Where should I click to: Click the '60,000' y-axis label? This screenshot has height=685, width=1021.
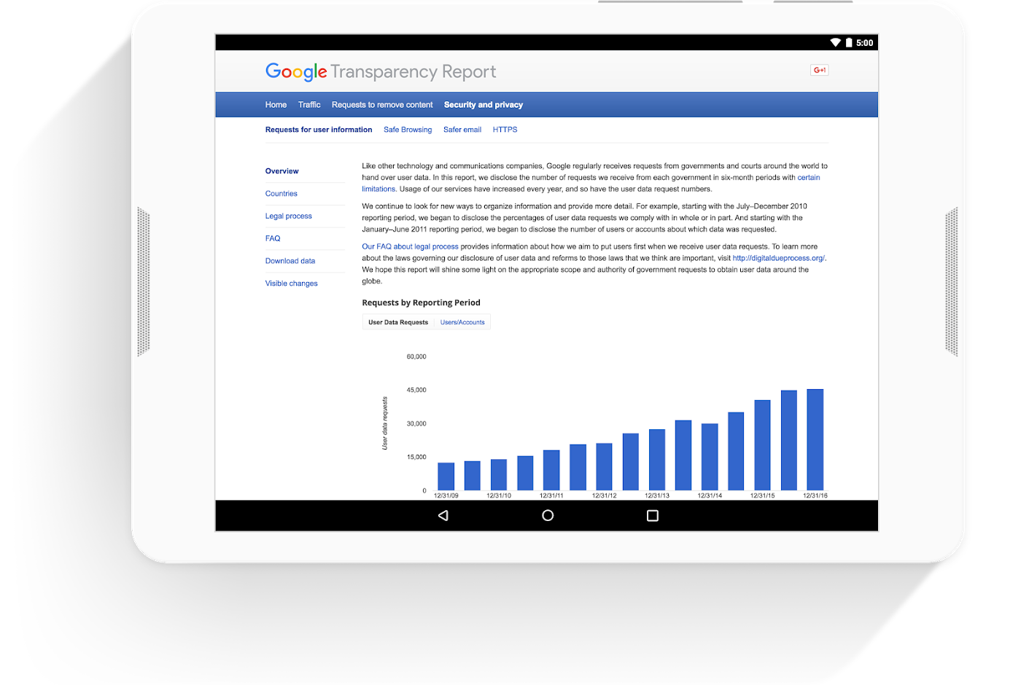[416, 356]
